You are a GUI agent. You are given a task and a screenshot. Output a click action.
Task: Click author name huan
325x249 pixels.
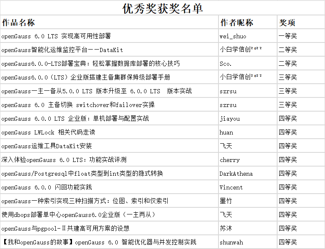226,132
